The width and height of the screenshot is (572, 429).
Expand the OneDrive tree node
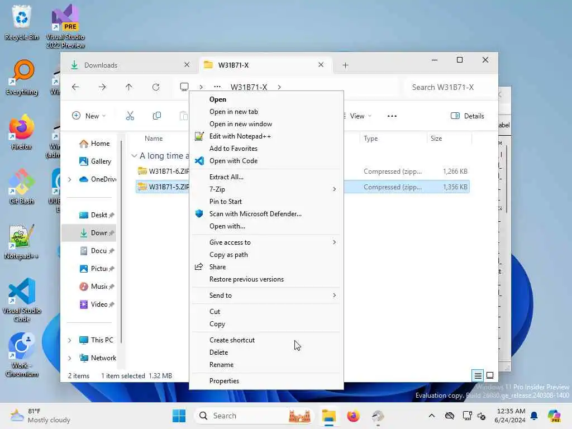point(70,179)
